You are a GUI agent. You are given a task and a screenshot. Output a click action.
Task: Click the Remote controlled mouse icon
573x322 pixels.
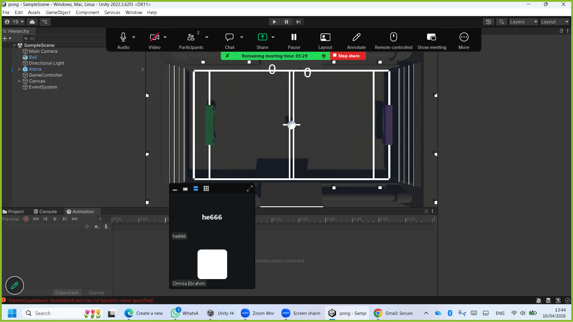pos(393,37)
